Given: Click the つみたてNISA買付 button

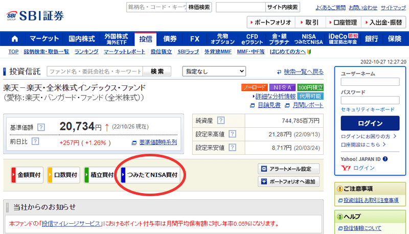Looking at the screenshot, I should 150,175.
